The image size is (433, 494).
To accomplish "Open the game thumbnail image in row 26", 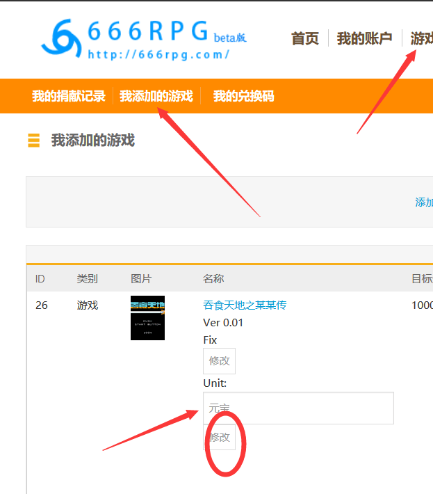I will [x=147, y=318].
